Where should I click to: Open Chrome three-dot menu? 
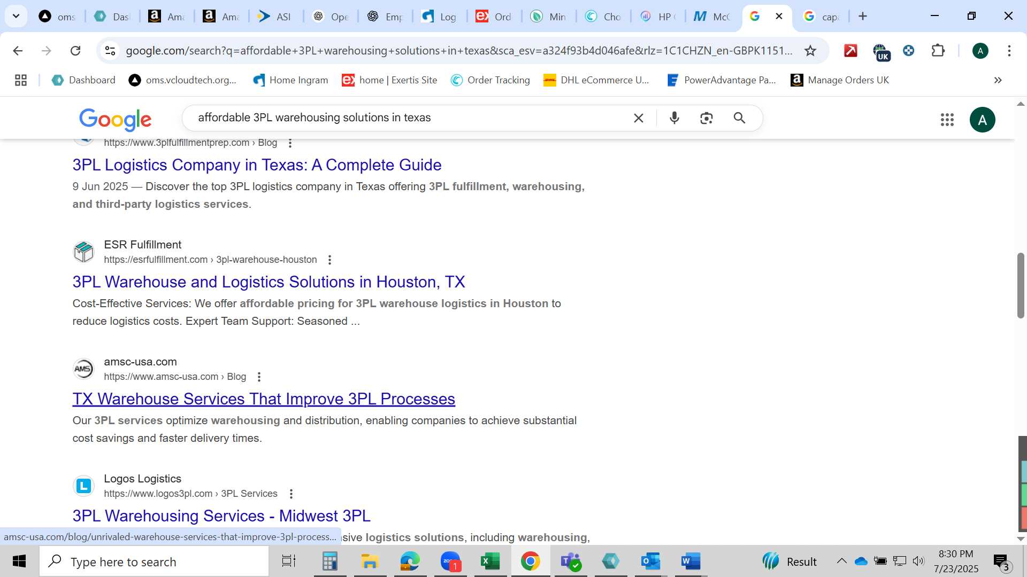click(x=1009, y=51)
